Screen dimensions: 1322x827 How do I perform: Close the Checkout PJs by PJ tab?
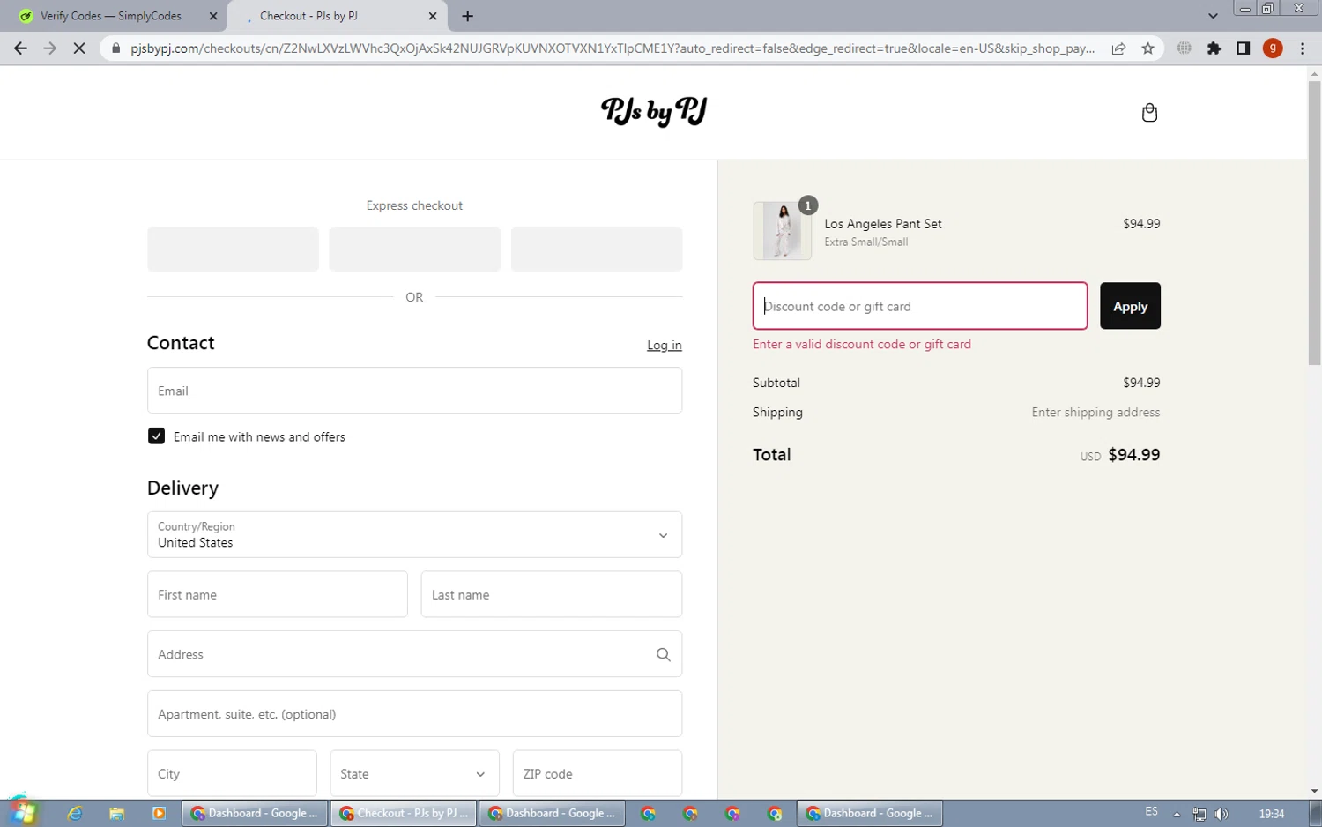click(433, 16)
